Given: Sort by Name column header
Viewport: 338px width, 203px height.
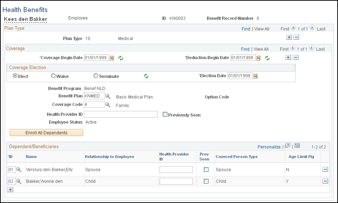Looking at the screenshot, I should tap(31, 157).
